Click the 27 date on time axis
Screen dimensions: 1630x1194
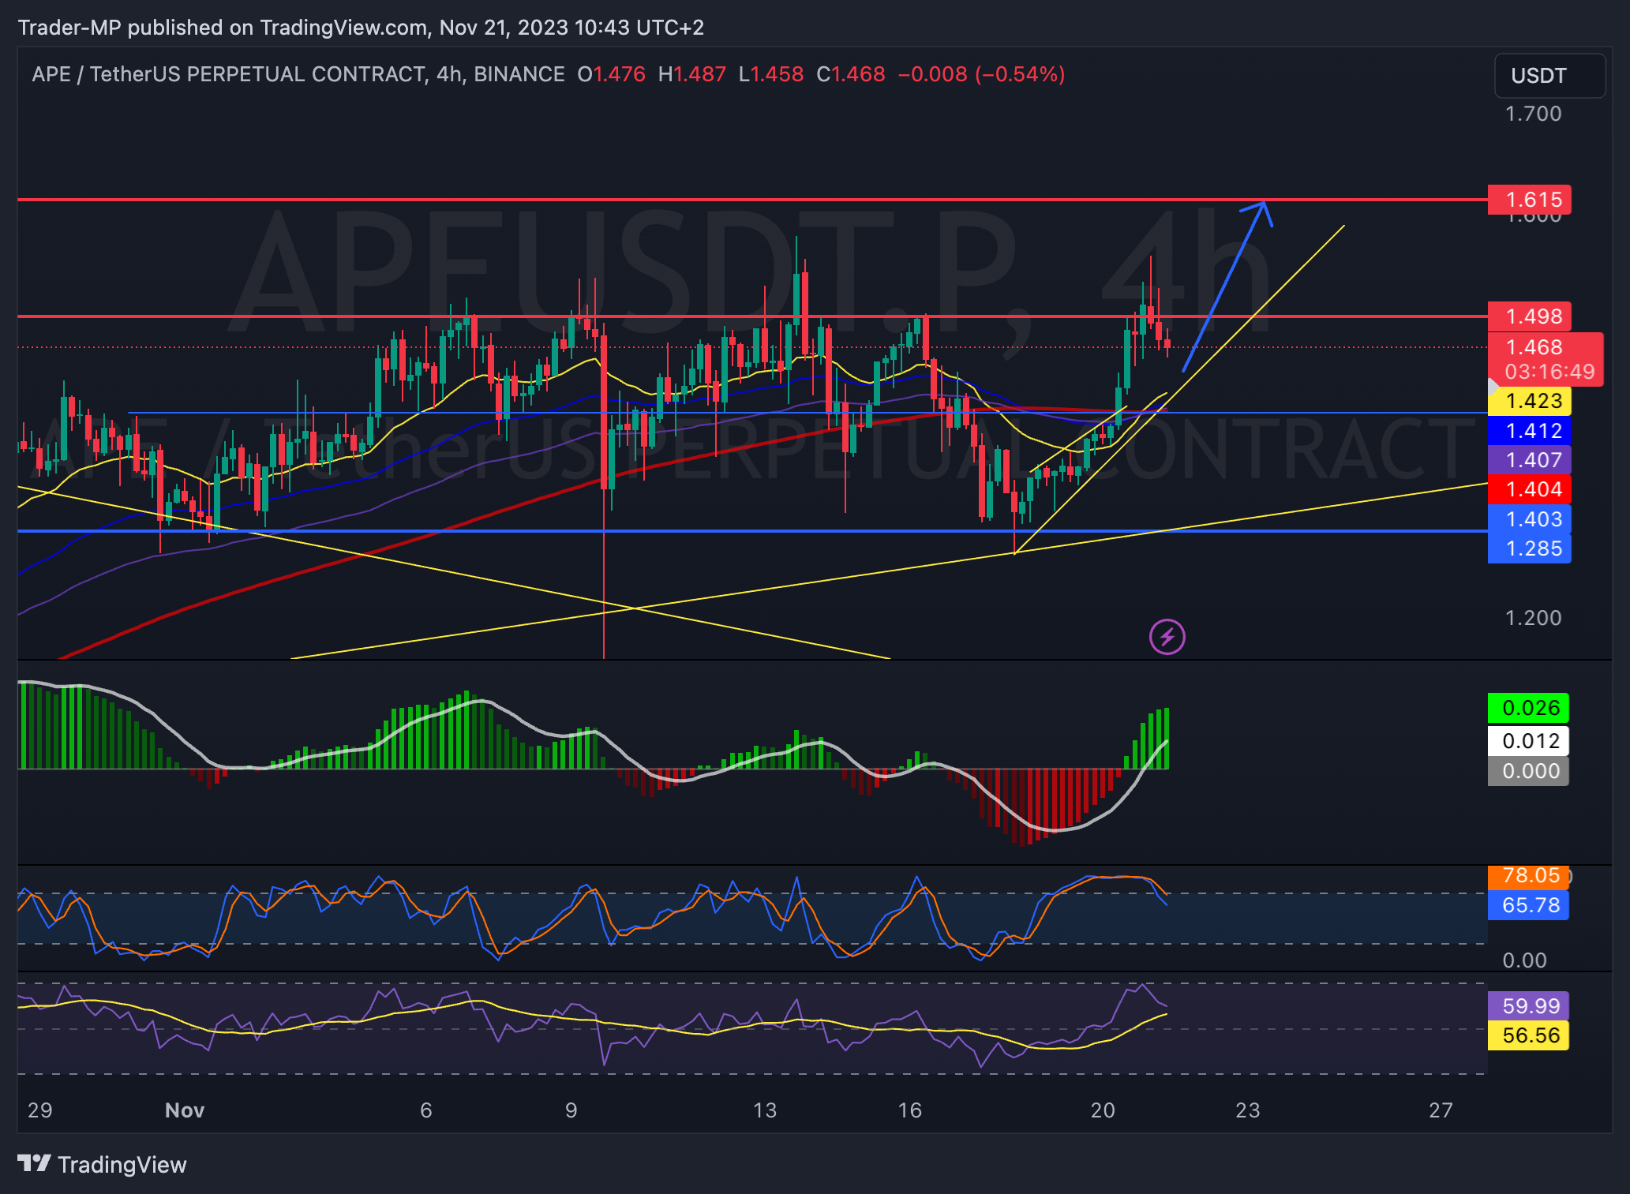(1441, 1110)
